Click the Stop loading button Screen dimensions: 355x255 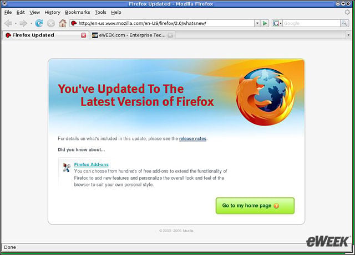[x=51, y=23]
